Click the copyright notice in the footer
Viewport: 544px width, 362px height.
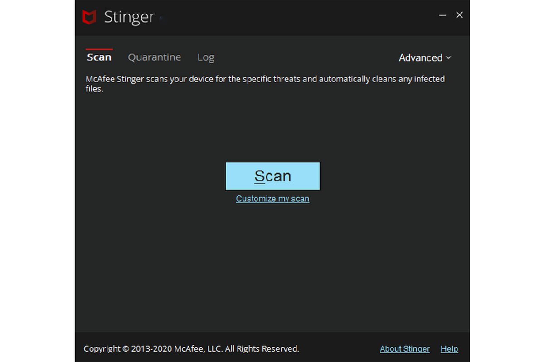(191, 349)
